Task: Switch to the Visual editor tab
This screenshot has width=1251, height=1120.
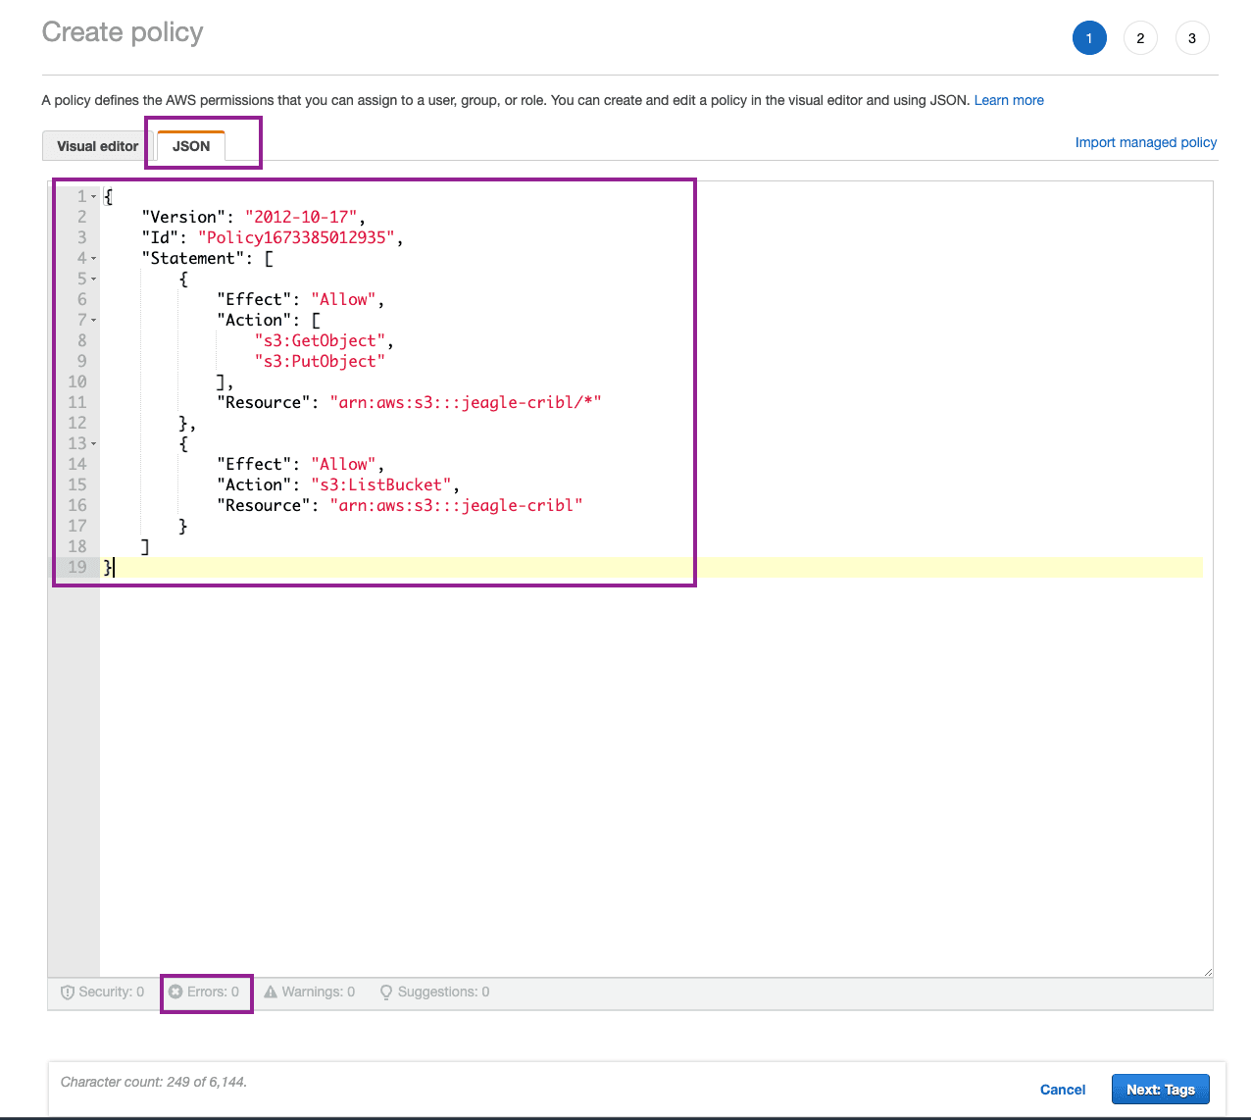Action: click(97, 146)
